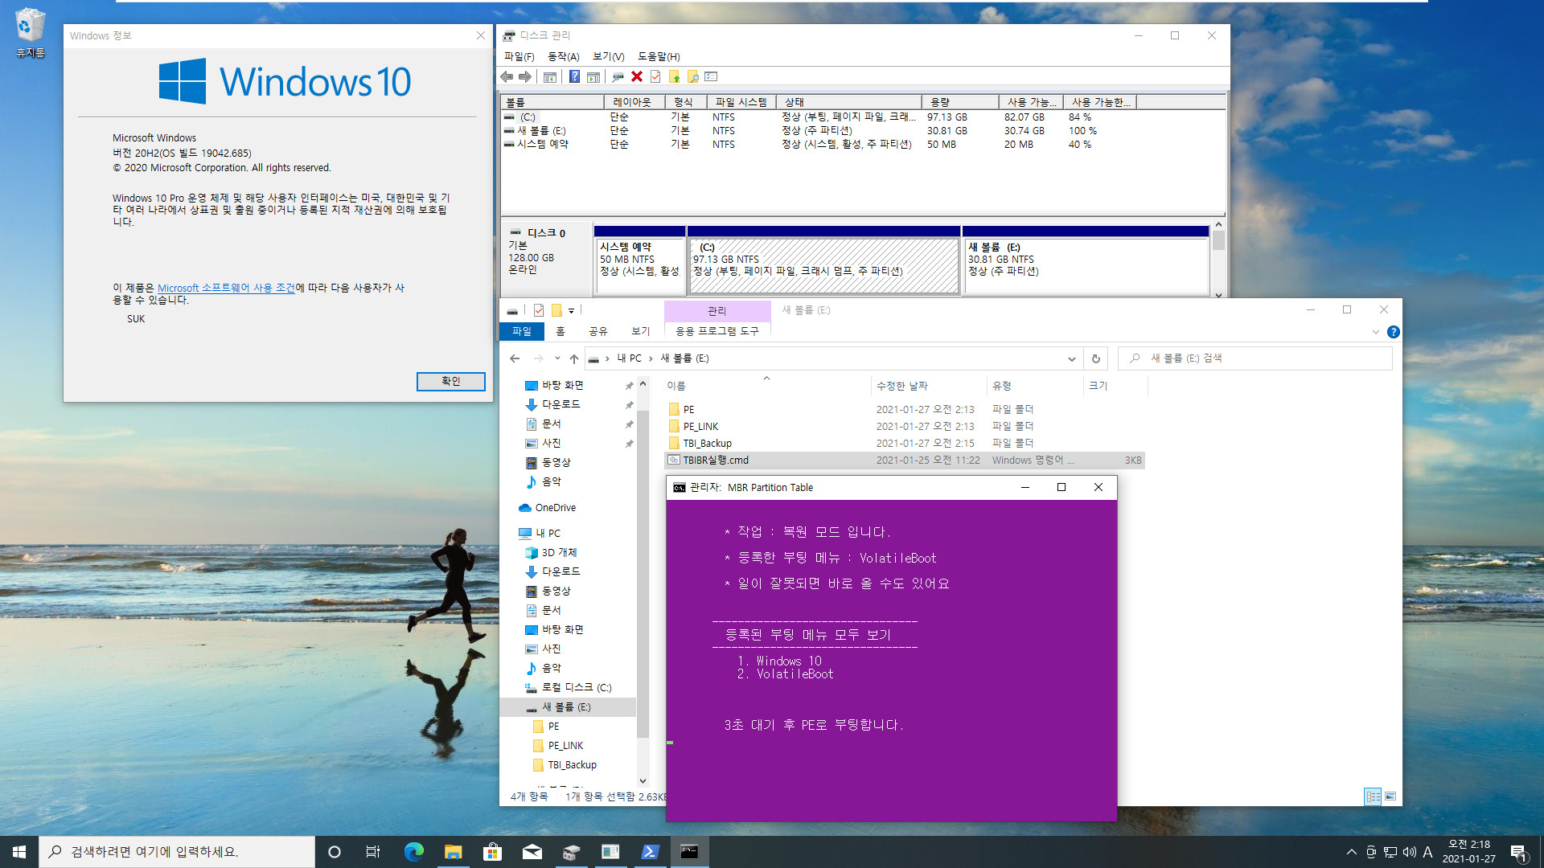Viewport: 1544px width, 868px height.
Task: Open 도움말(H) menu in Disk Management
Action: [659, 56]
